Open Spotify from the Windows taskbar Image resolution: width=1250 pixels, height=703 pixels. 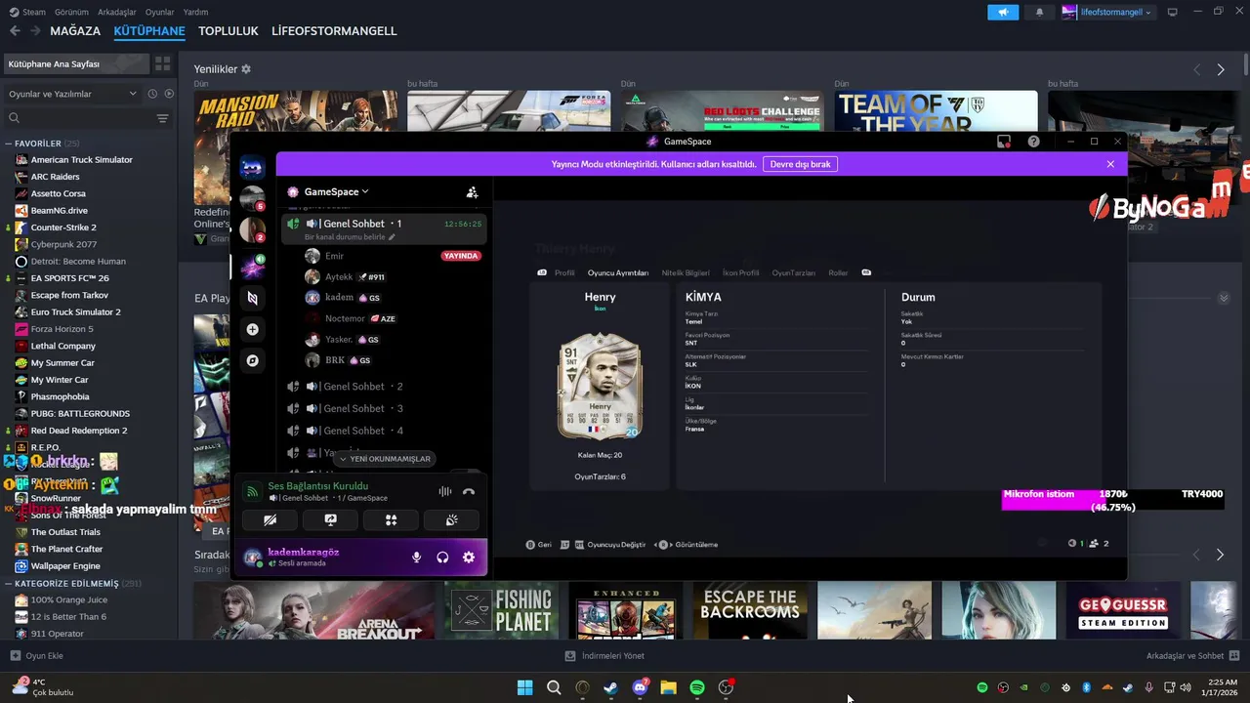click(x=697, y=687)
